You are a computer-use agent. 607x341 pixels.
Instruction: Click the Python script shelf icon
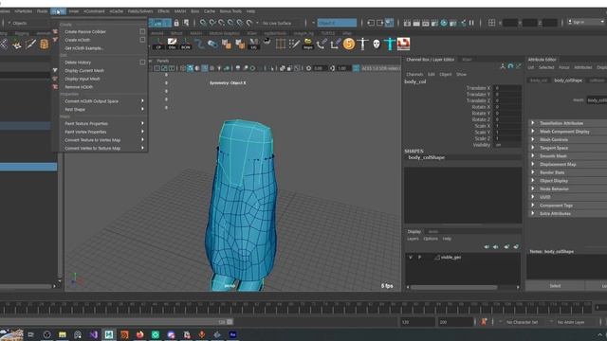click(307, 45)
